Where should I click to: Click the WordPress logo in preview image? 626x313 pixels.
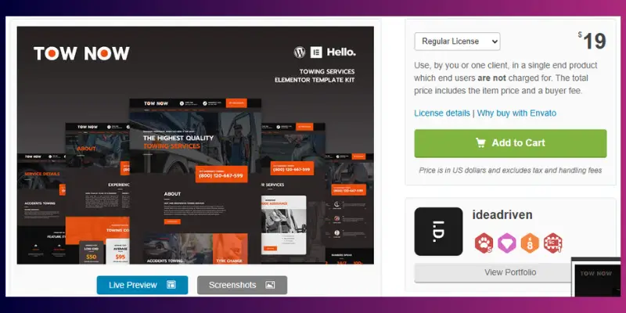pos(299,52)
